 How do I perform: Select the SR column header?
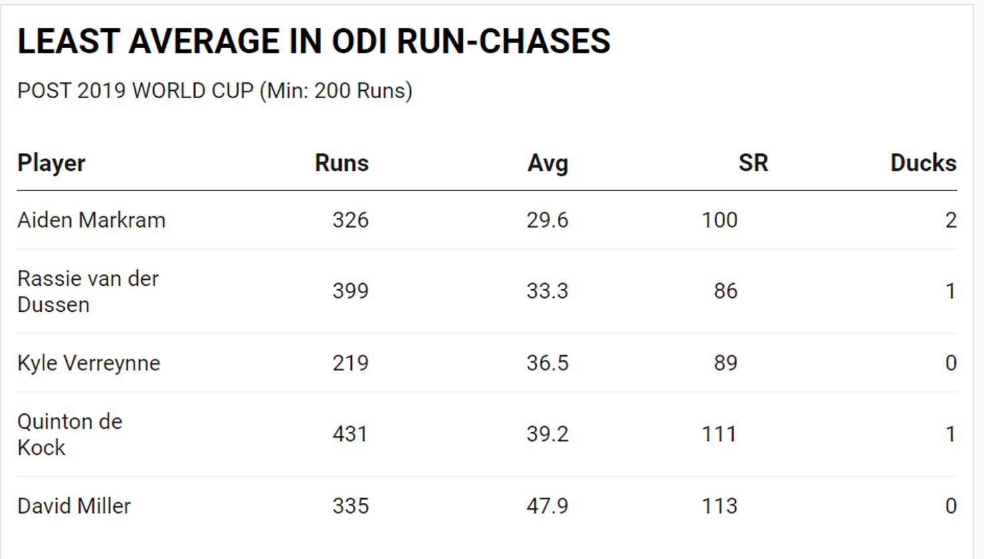tap(753, 163)
